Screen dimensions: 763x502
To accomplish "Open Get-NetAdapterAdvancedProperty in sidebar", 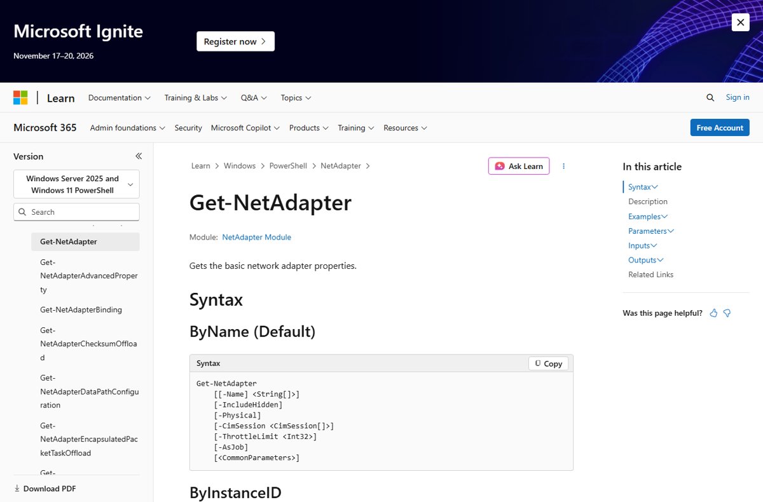I will 89,276.
